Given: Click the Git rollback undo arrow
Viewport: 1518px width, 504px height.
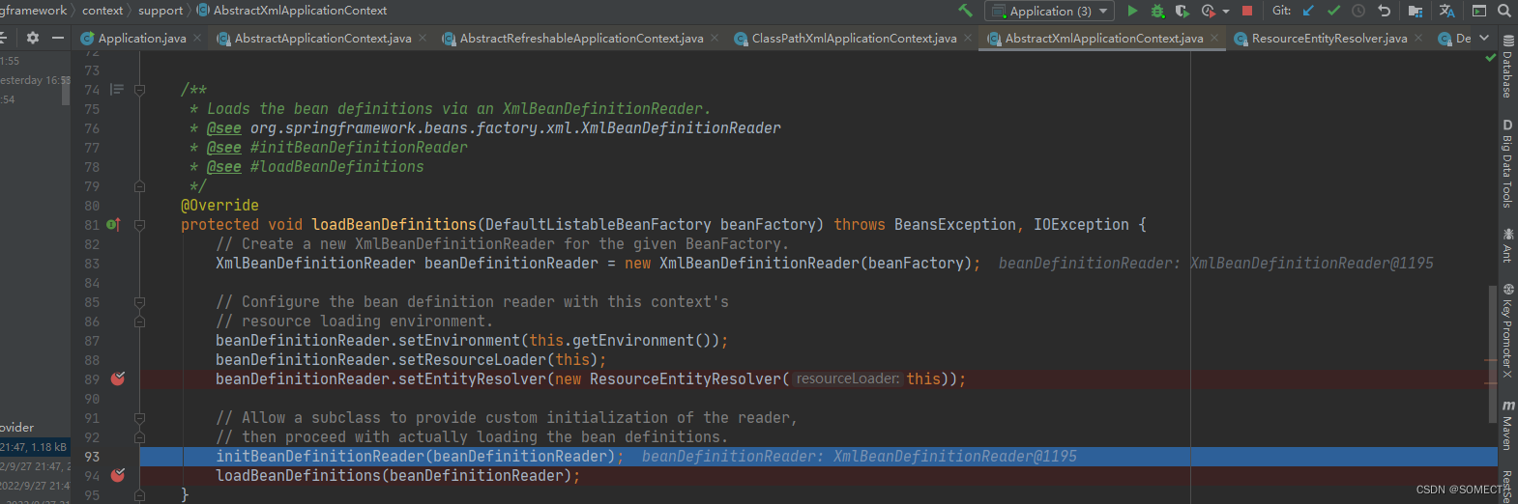Looking at the screenshot, I should (1384, 11).
